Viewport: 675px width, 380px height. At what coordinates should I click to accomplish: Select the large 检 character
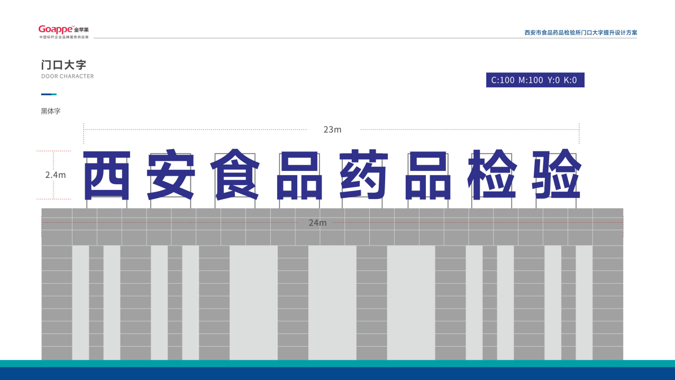click(492, 175)
